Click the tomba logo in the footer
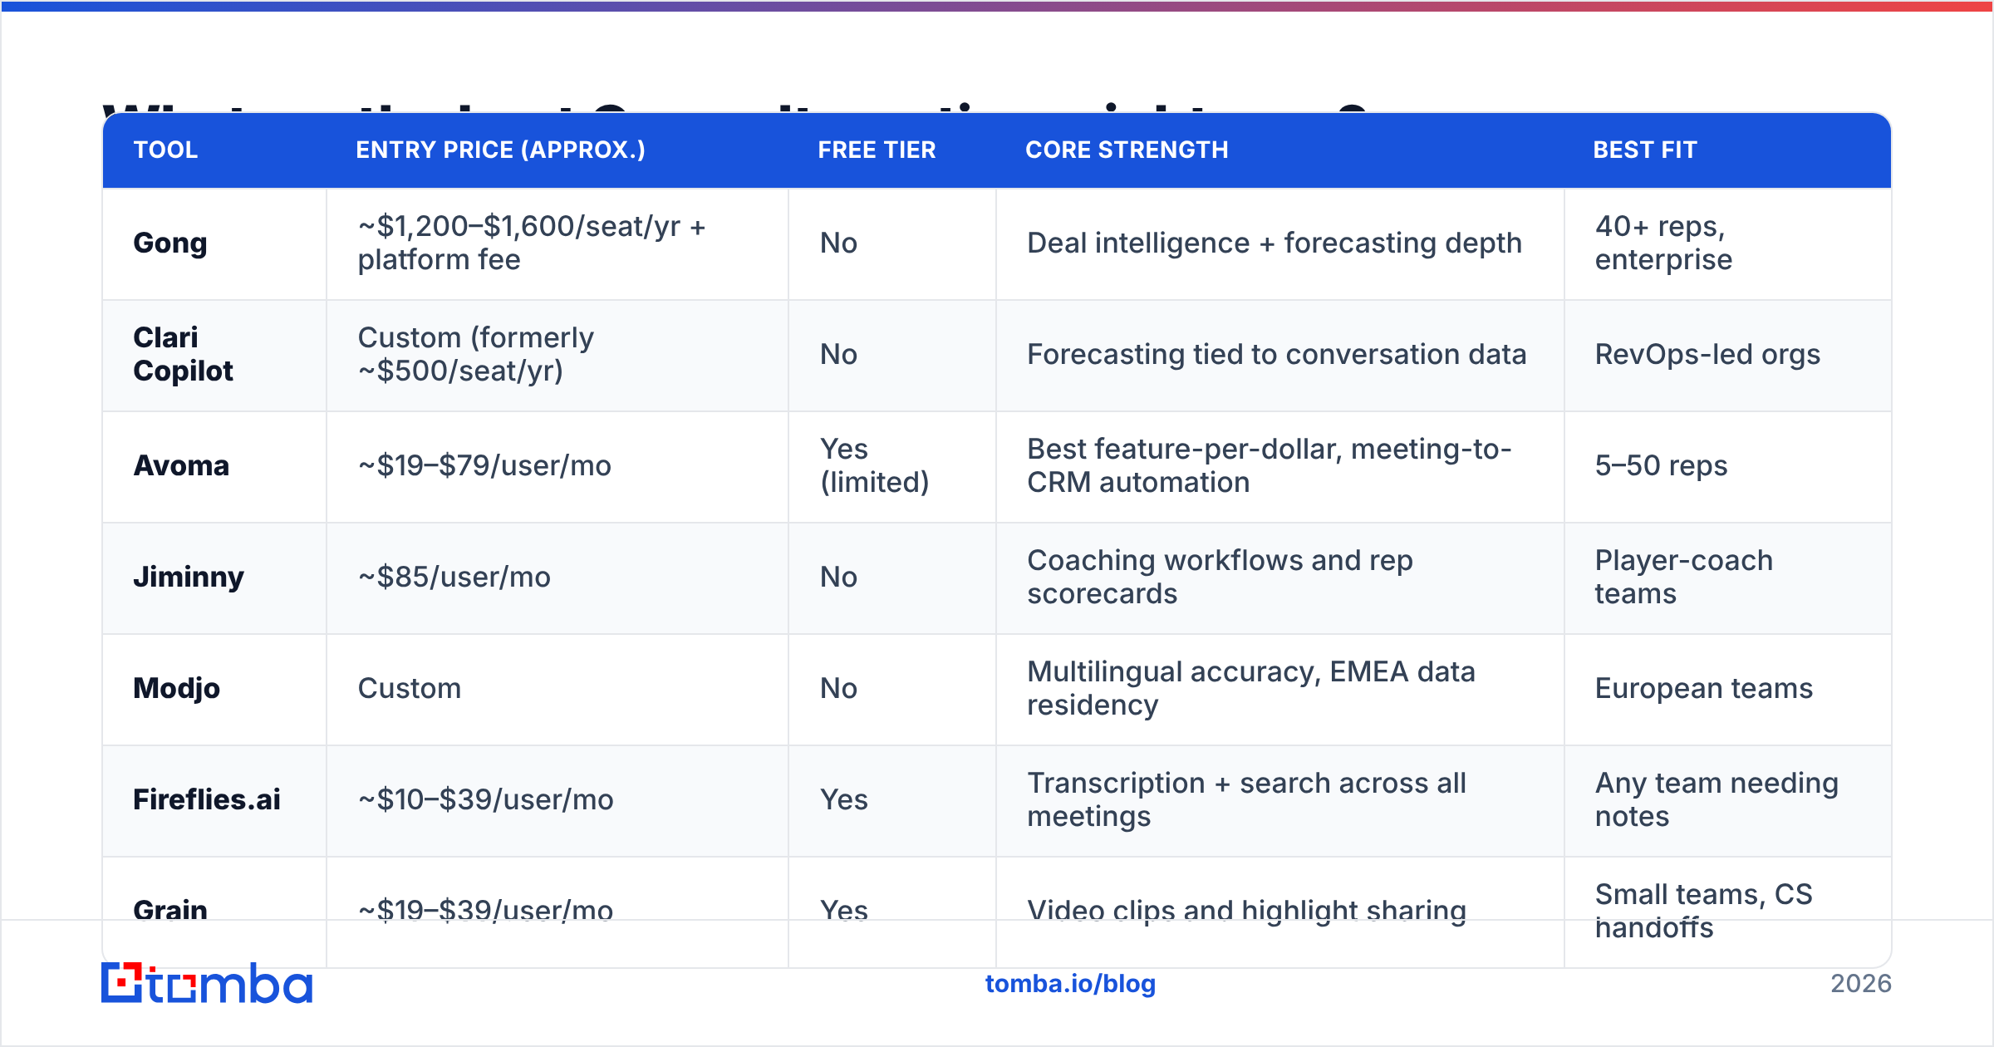This screenshot has height=1047, width=1994. point(207,983)
